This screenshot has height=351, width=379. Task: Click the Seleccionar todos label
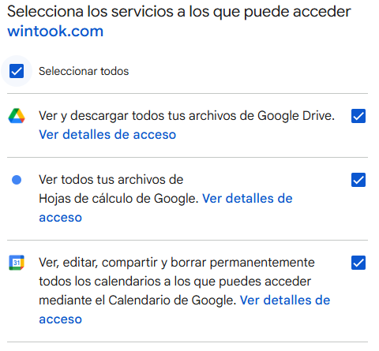[84, 71]
